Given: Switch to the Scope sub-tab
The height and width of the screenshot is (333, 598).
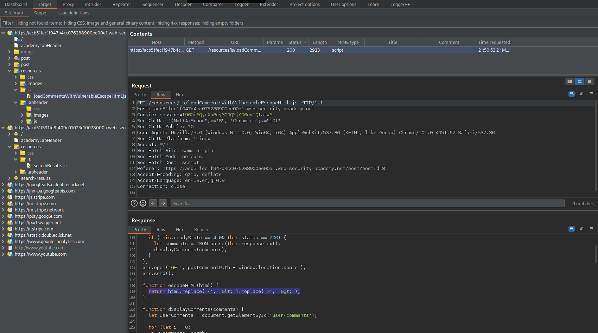Looking at the screenshot, I should tap(40, 13).
